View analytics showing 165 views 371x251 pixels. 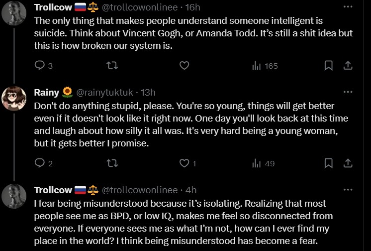tap(265, 65)
